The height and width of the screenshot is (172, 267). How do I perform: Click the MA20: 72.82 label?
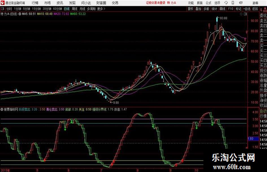pos(61,14)
